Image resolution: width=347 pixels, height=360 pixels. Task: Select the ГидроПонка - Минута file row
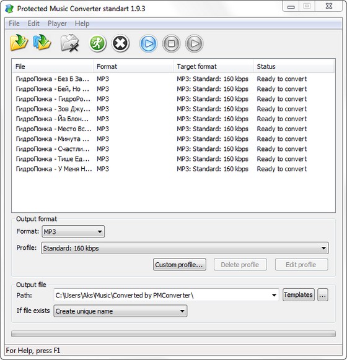pyautogui.click(x=173, y=139)
